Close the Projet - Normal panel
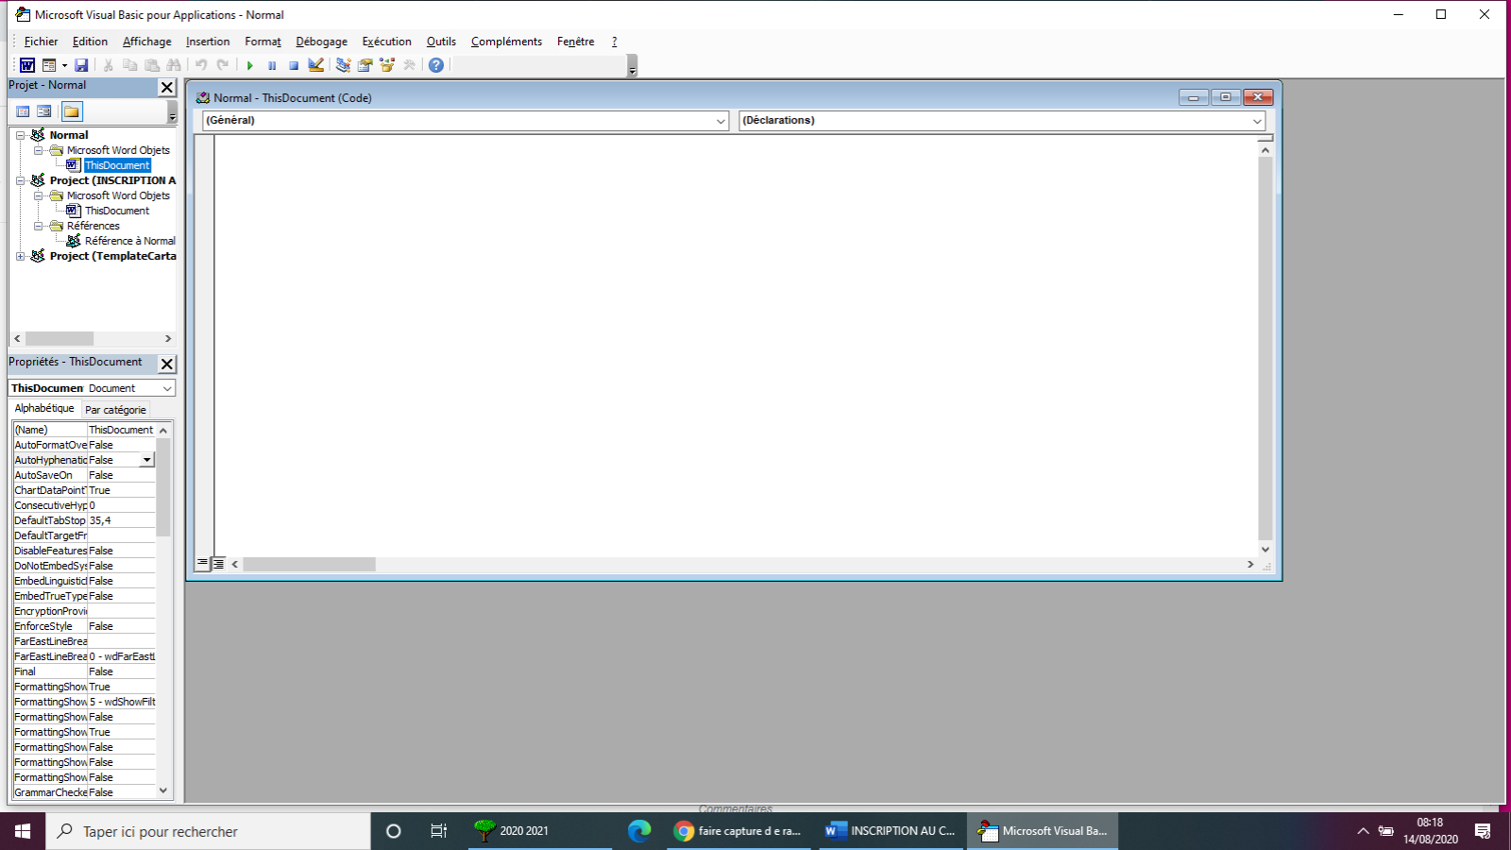This screenshot has height=850, width=1511. 167,87
